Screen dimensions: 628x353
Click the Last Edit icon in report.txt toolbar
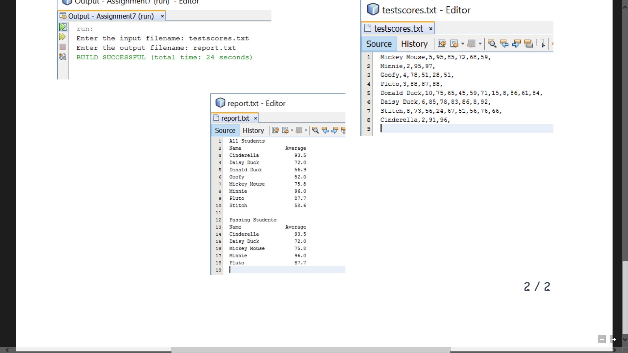(x=275, y=130)
